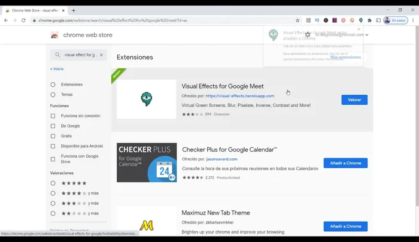
Task: Click the pink circular extension icon
Action: coord(344,20)
